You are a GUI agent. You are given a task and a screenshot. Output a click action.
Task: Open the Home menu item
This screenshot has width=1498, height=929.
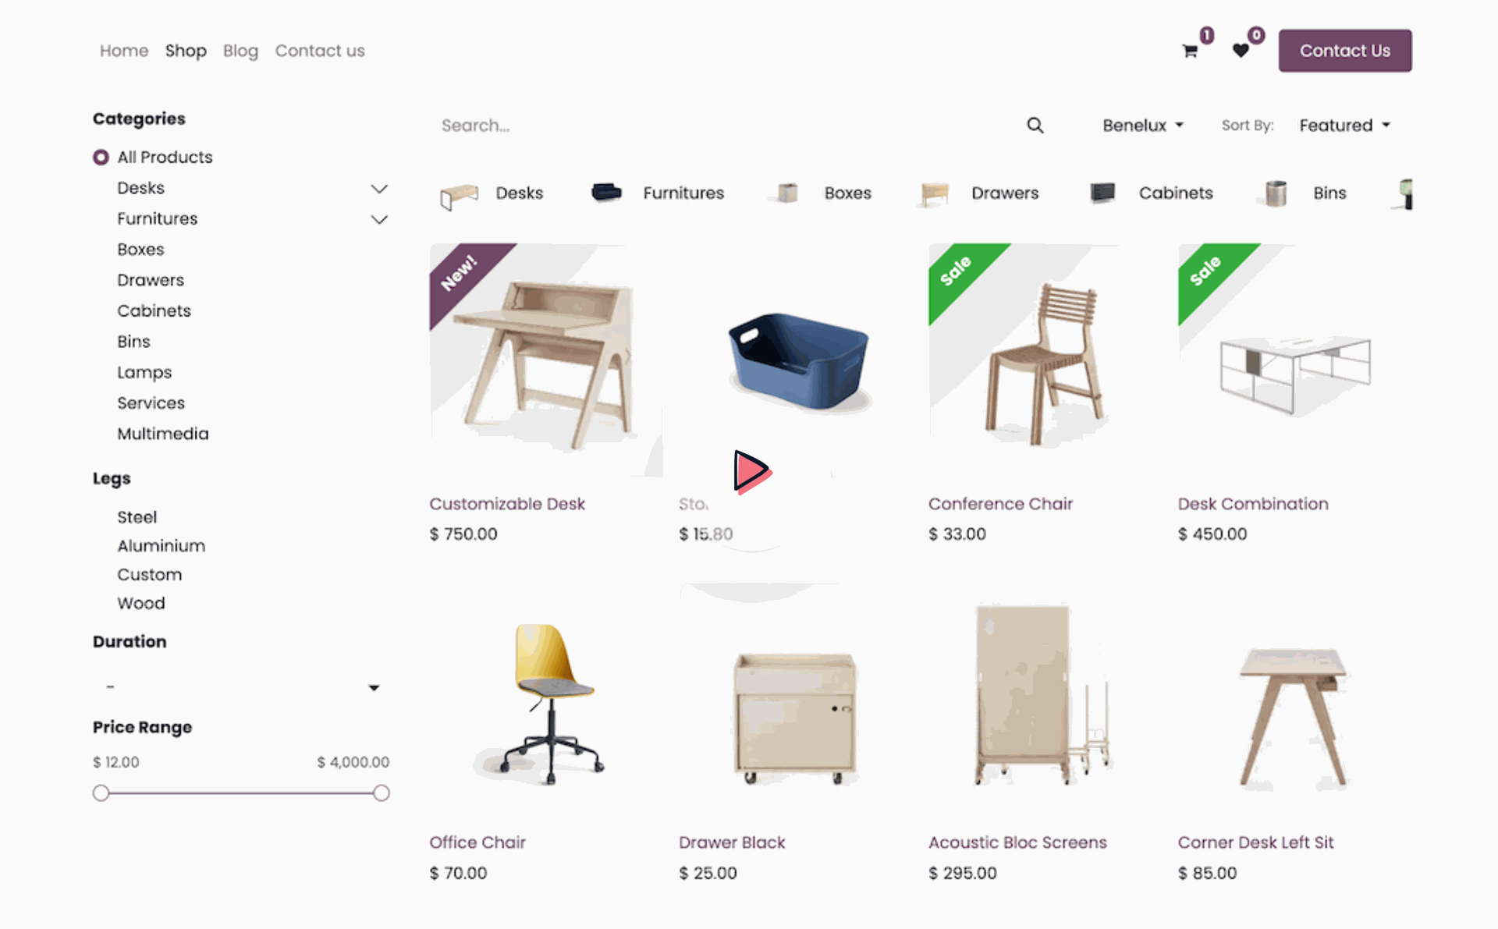click(x=124, y=51)
